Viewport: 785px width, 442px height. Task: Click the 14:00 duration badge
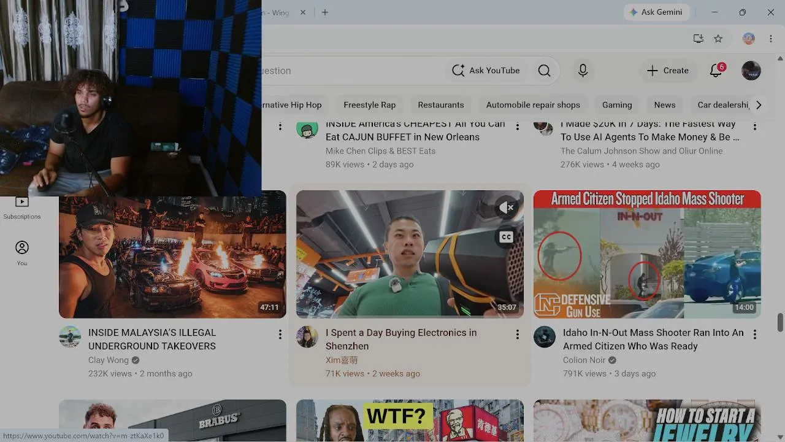pos(744,308)
